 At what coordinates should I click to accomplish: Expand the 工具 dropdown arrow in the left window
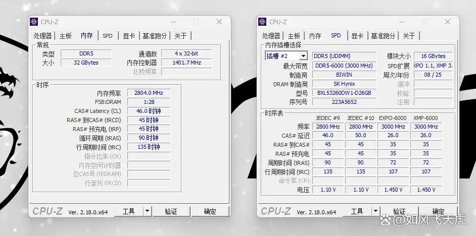(147, 211)
